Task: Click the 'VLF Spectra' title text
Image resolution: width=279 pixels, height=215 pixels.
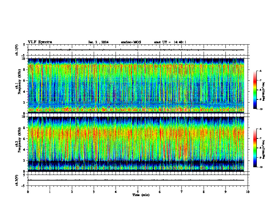Action: (x=40, y=42)
